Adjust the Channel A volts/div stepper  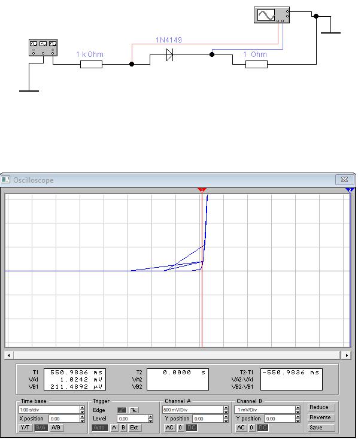226,410
